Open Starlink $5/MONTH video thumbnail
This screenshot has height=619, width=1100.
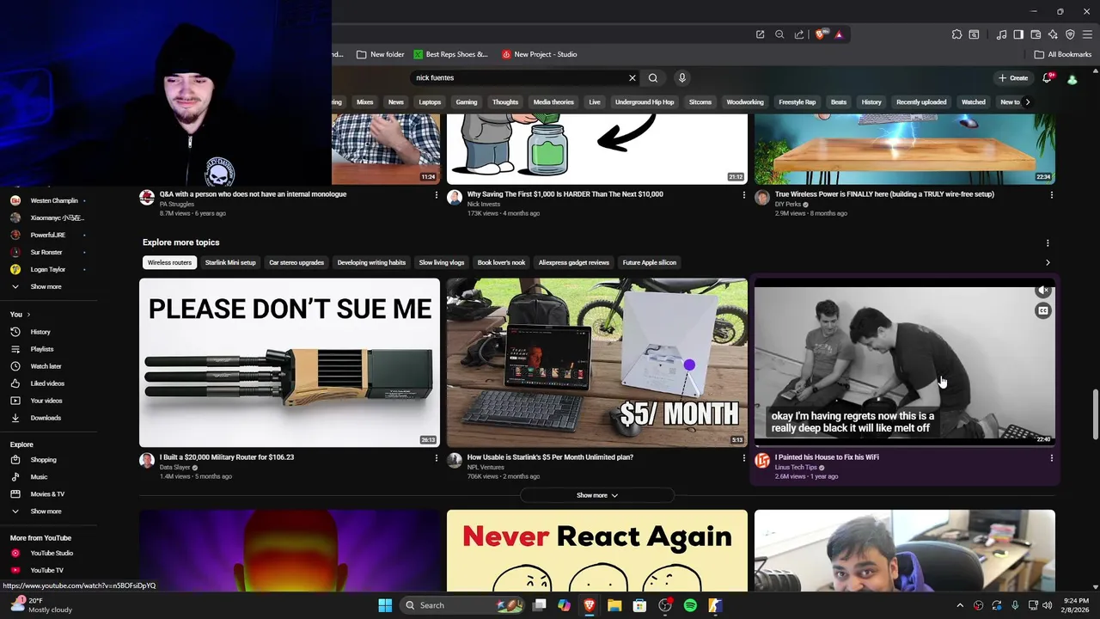(597, 362)
